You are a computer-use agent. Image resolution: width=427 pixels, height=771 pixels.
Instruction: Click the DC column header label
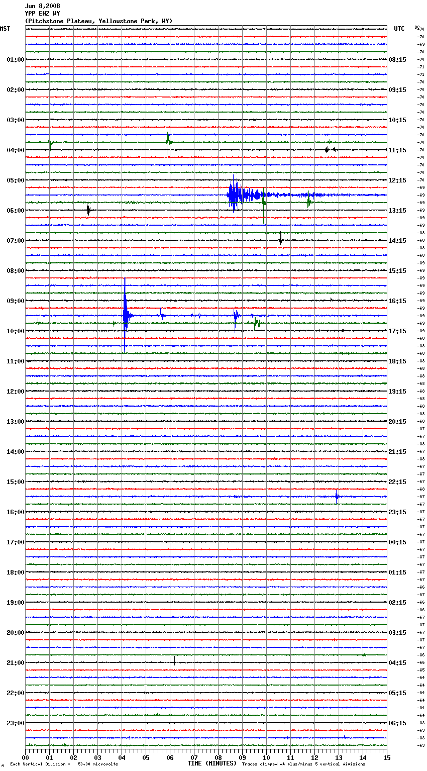click(417, 27)
